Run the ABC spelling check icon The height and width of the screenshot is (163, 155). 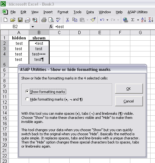pos(59,20)
